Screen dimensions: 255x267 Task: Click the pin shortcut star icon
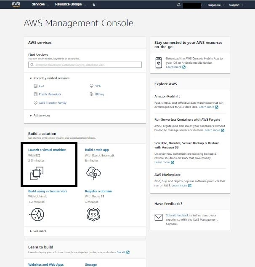[94, 5]
